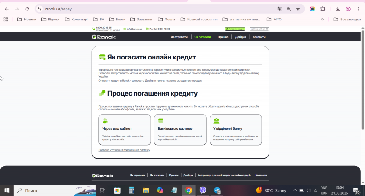Click the green squares icon beside Процес heading

102,93
